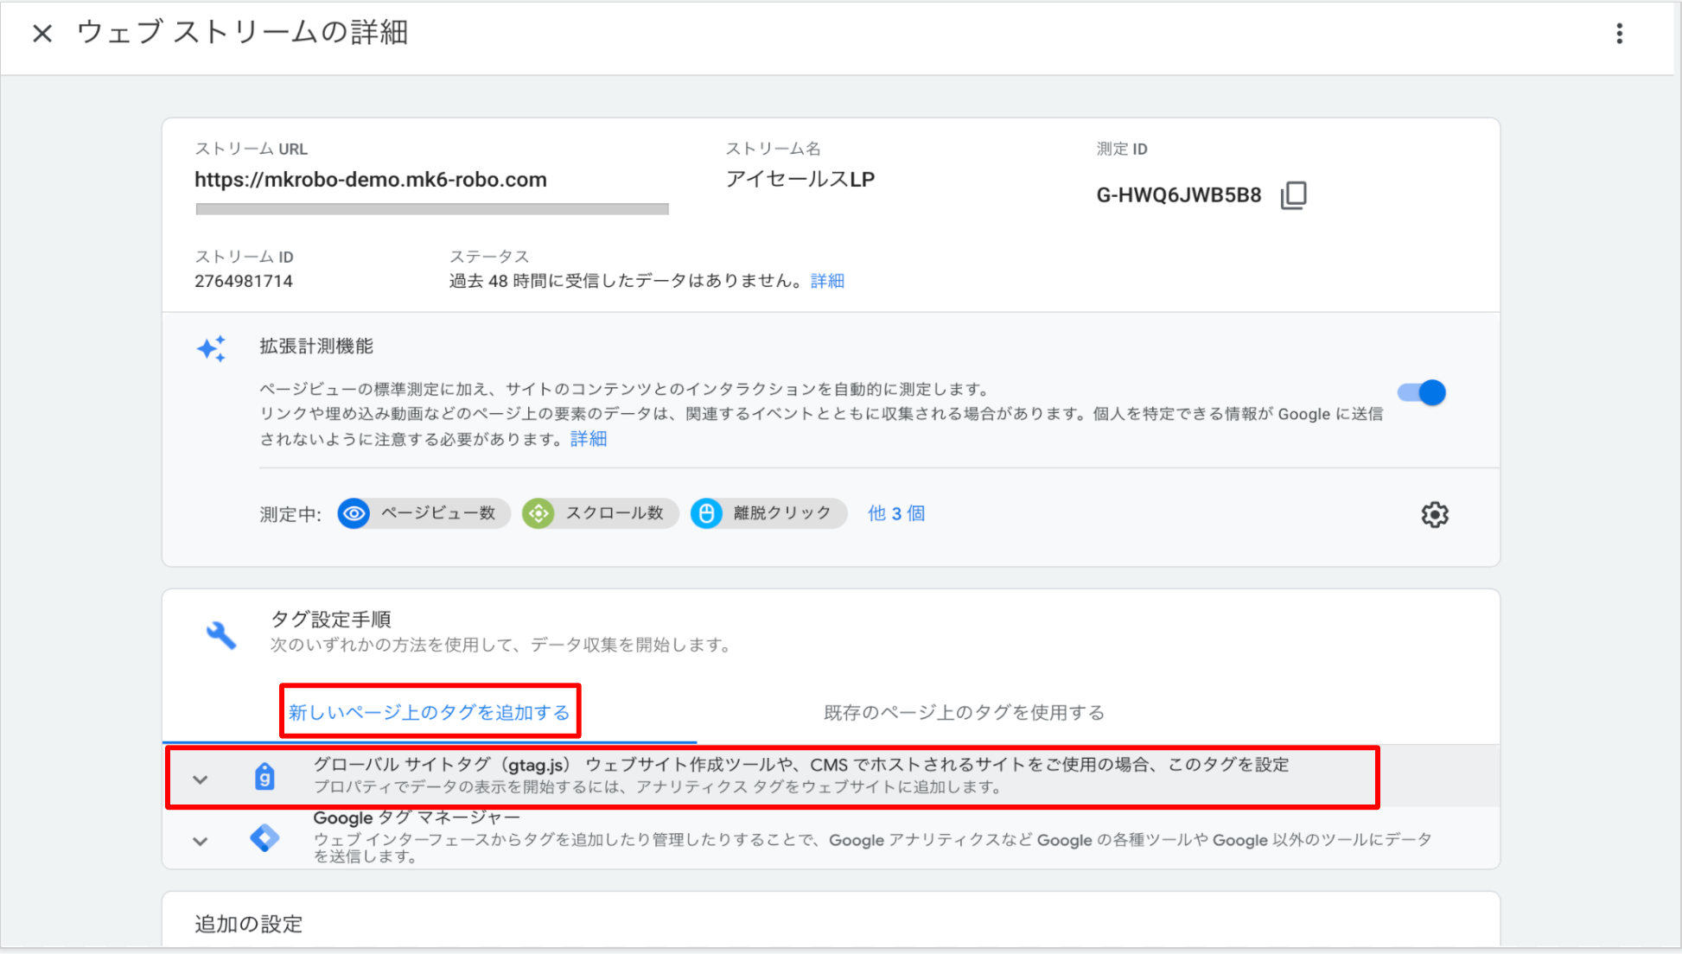Select 新しいページ上のタグを追加する tab
Screen dimensions: 1682x954
pyautogui.click(x=430, y=712)
